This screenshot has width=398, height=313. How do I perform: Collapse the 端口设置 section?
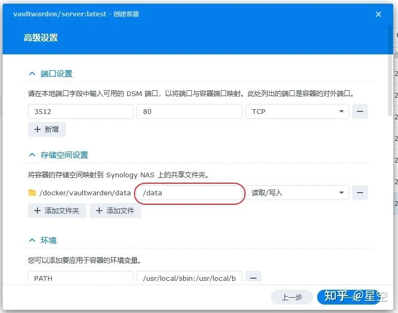click(x=32, y=74)
